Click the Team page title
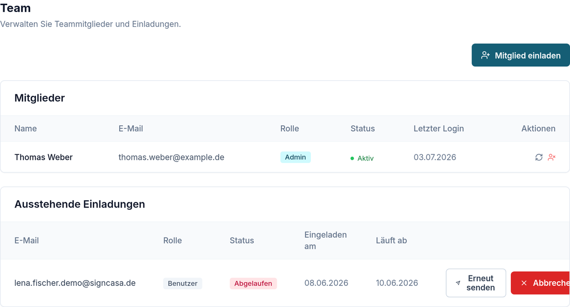Screen dimensions: 570x307 pyautogui.click(x=15, y=8)
